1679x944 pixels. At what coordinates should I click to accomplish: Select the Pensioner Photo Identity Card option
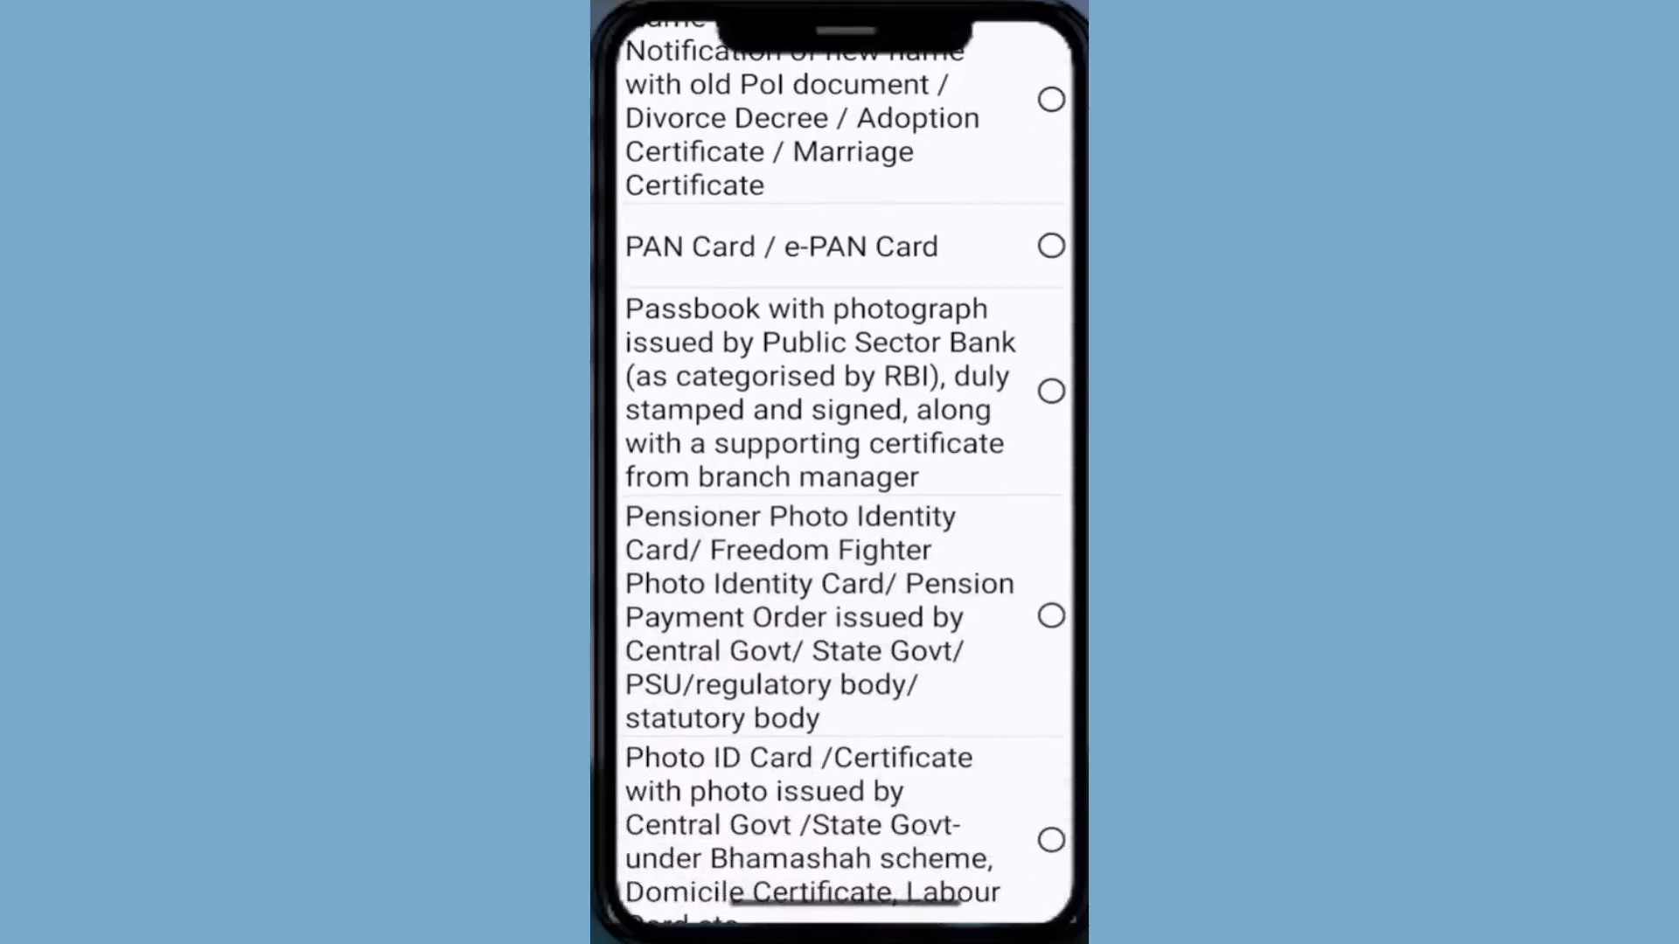tap(1050, 615)
